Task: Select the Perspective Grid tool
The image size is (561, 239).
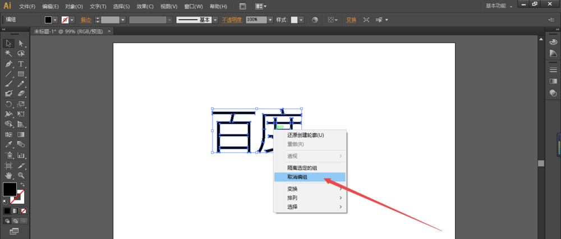Action: click(x=21, y=124)
